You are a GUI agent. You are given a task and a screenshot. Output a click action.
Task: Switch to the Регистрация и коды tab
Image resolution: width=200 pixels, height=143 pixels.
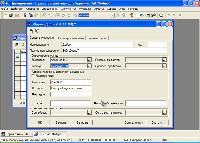coord(71,38)
